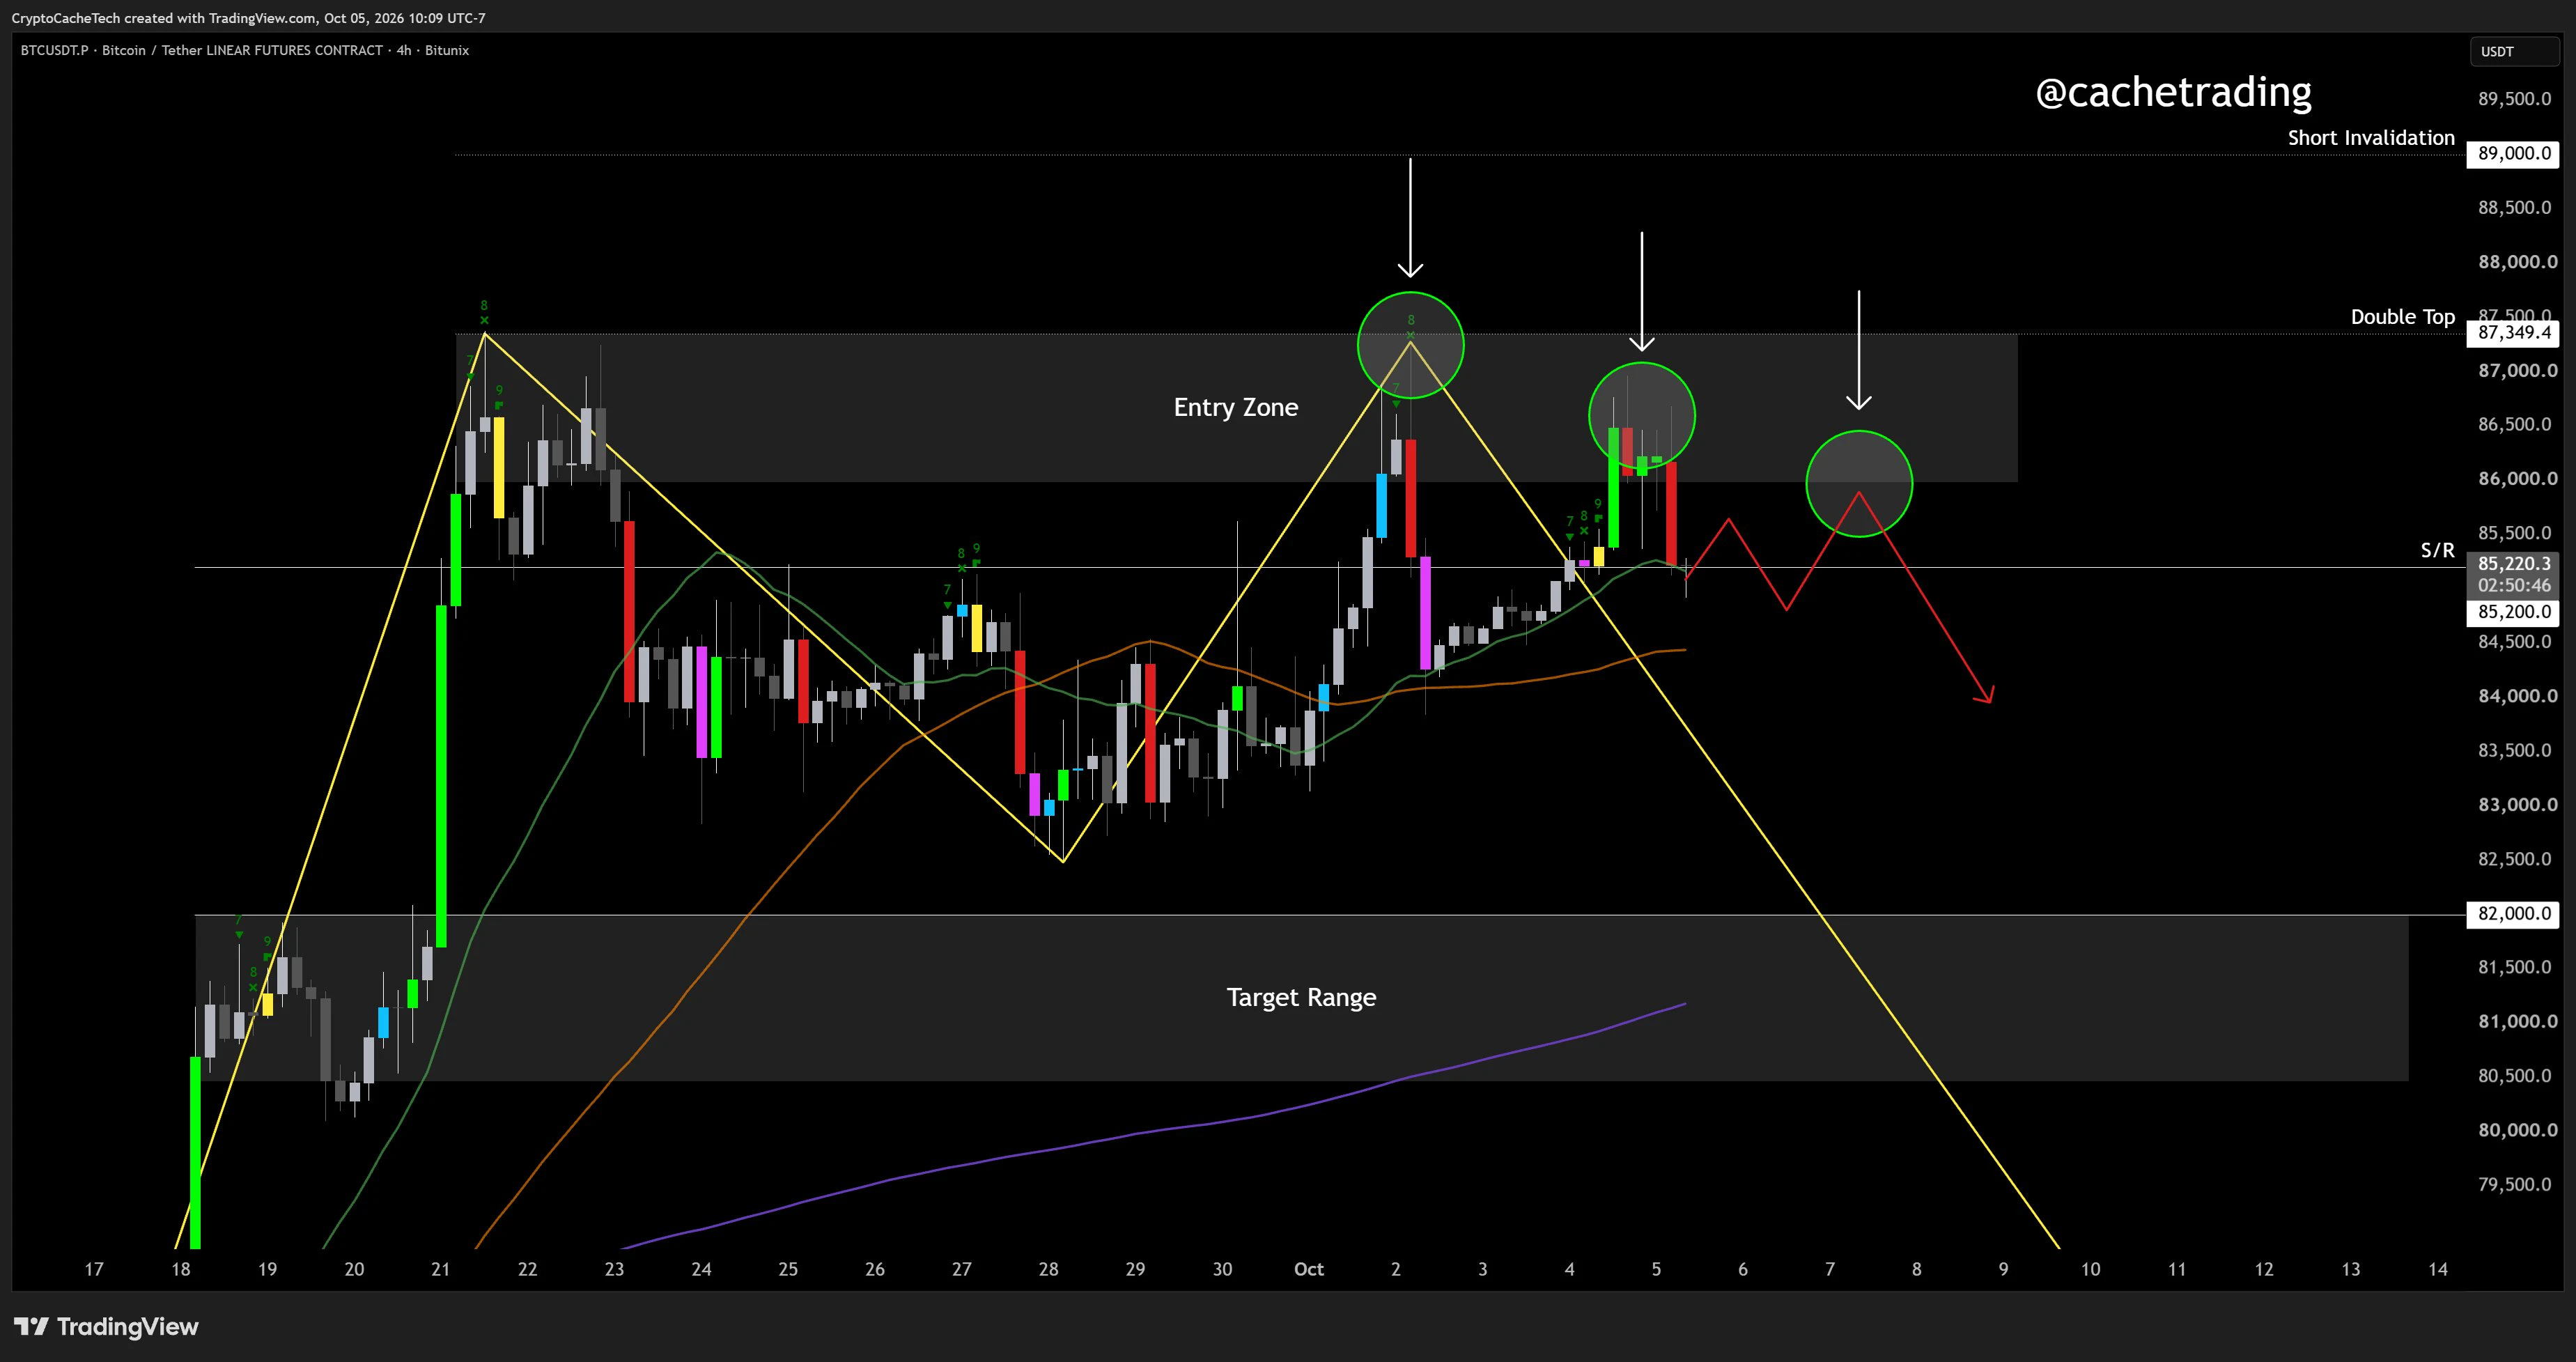Click the TradingView logo
2576x1362 pixels.
[x=106, y=1327]
